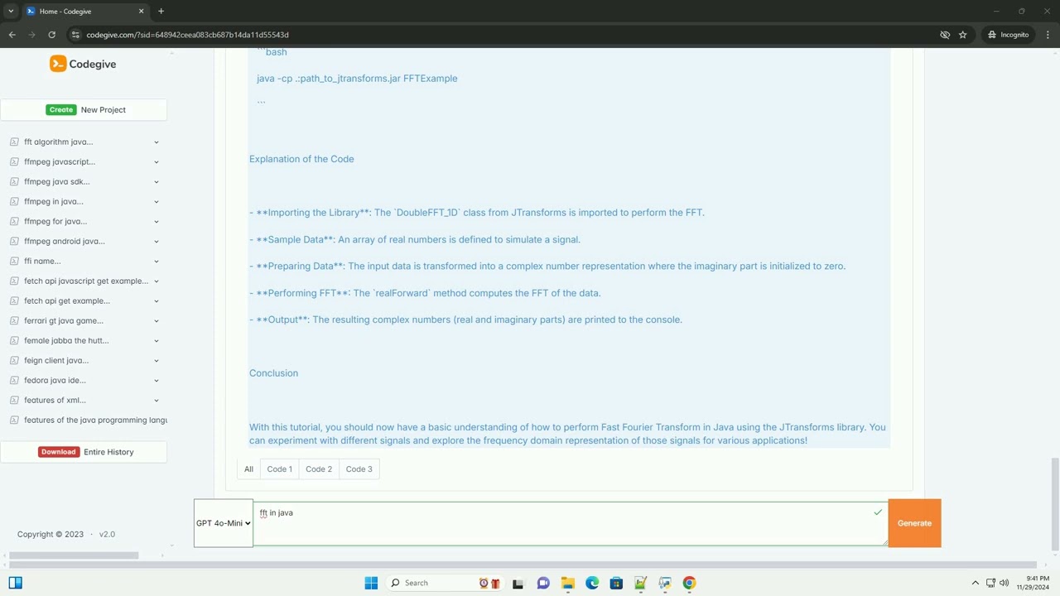Image resolution: width=1060 pixels, height=596 pixels.
Task: Expand the ffmpeg javascript chevron
Action: 157,162
